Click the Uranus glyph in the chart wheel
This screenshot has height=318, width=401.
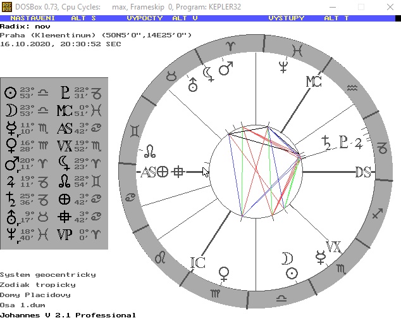pyautogui.click(x=193, y=84)
